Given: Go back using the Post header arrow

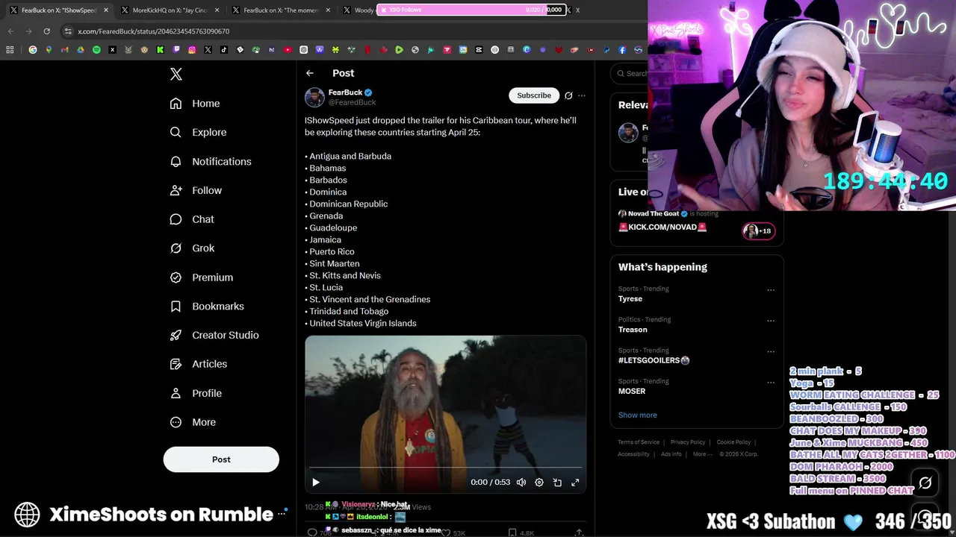Looking at the screenshot, I should pos(310,73).
